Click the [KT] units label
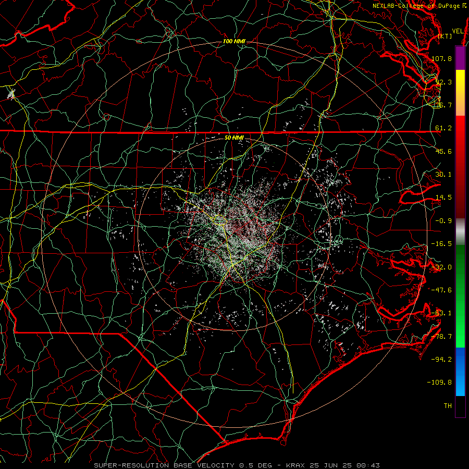The image size is (469, 469). [445, 36]
